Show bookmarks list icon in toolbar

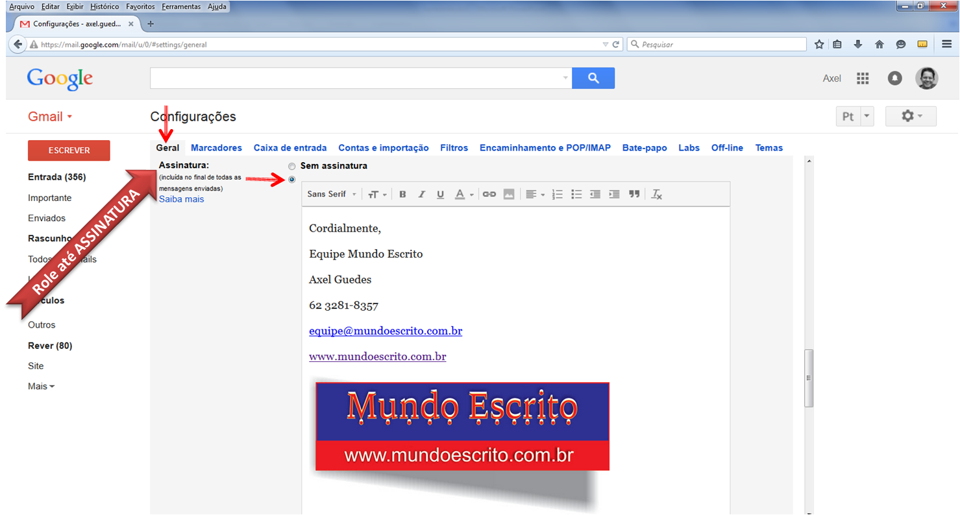click(x=837, y=44)
